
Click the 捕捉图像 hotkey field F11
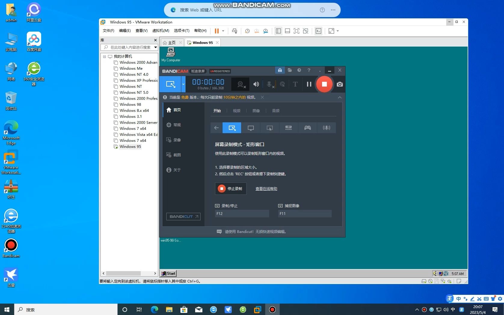[x=305, y=214]
